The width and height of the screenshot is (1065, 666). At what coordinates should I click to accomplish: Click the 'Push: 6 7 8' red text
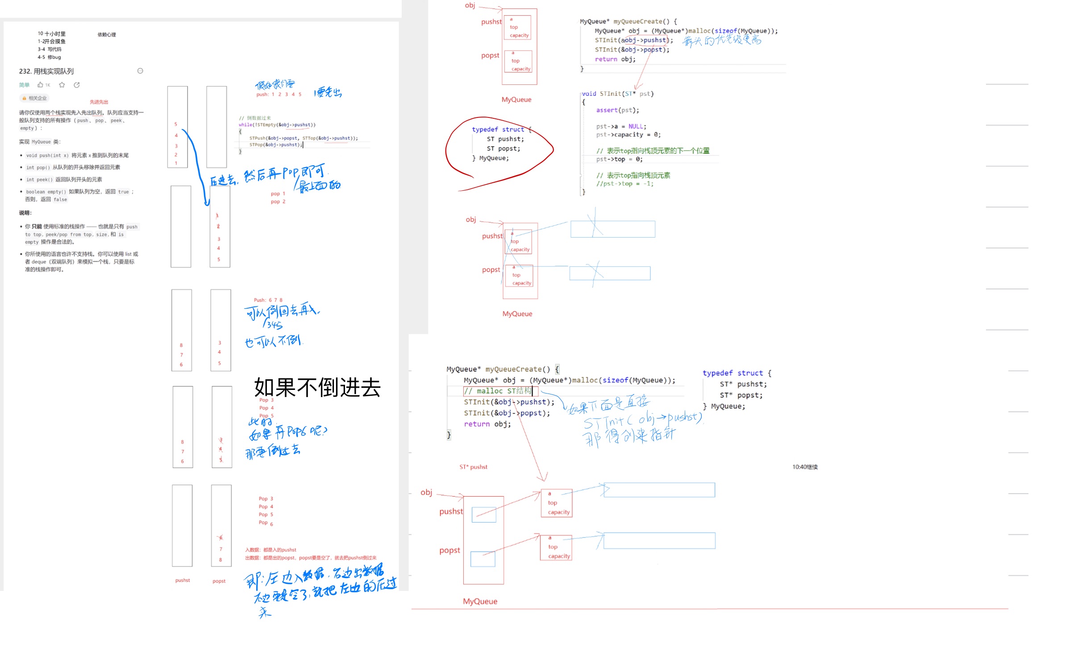[268, 300]
